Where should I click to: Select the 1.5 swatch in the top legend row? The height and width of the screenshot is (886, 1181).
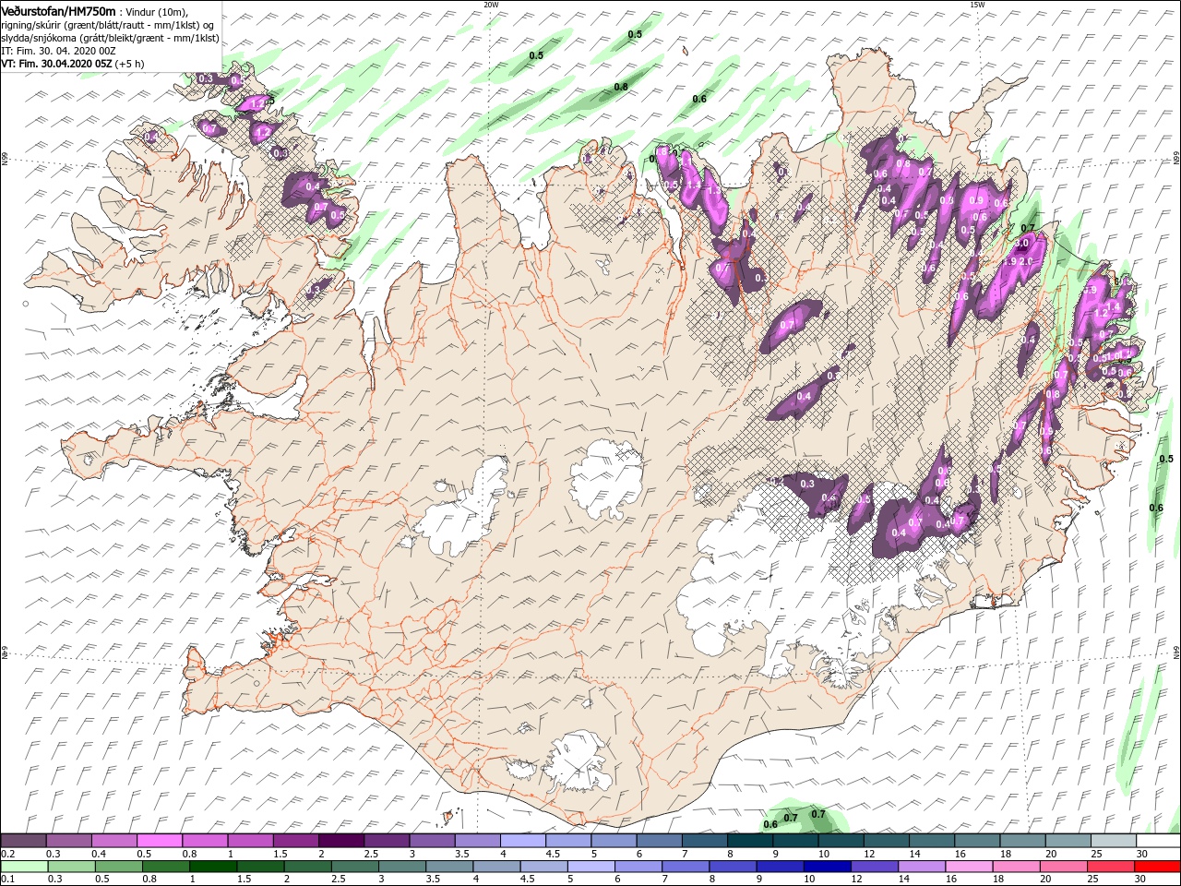[x=295, y=841]
